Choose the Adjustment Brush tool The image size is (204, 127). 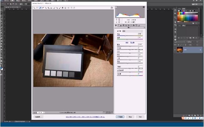point(60,8)
